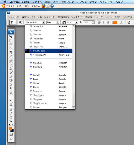
Task: Select the Type tool in toolbox
Action: pyautogui.click(x=11, y=97)
